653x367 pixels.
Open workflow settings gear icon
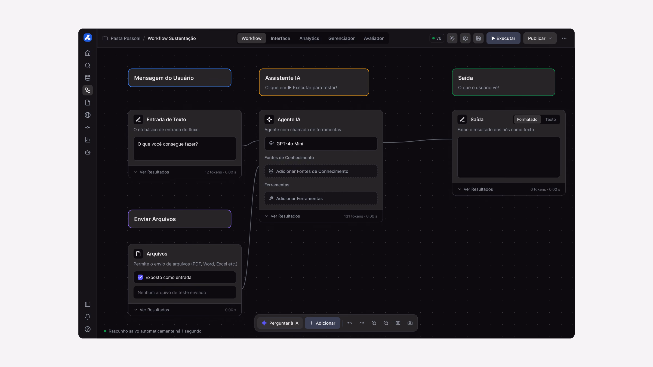pos(465,38)
